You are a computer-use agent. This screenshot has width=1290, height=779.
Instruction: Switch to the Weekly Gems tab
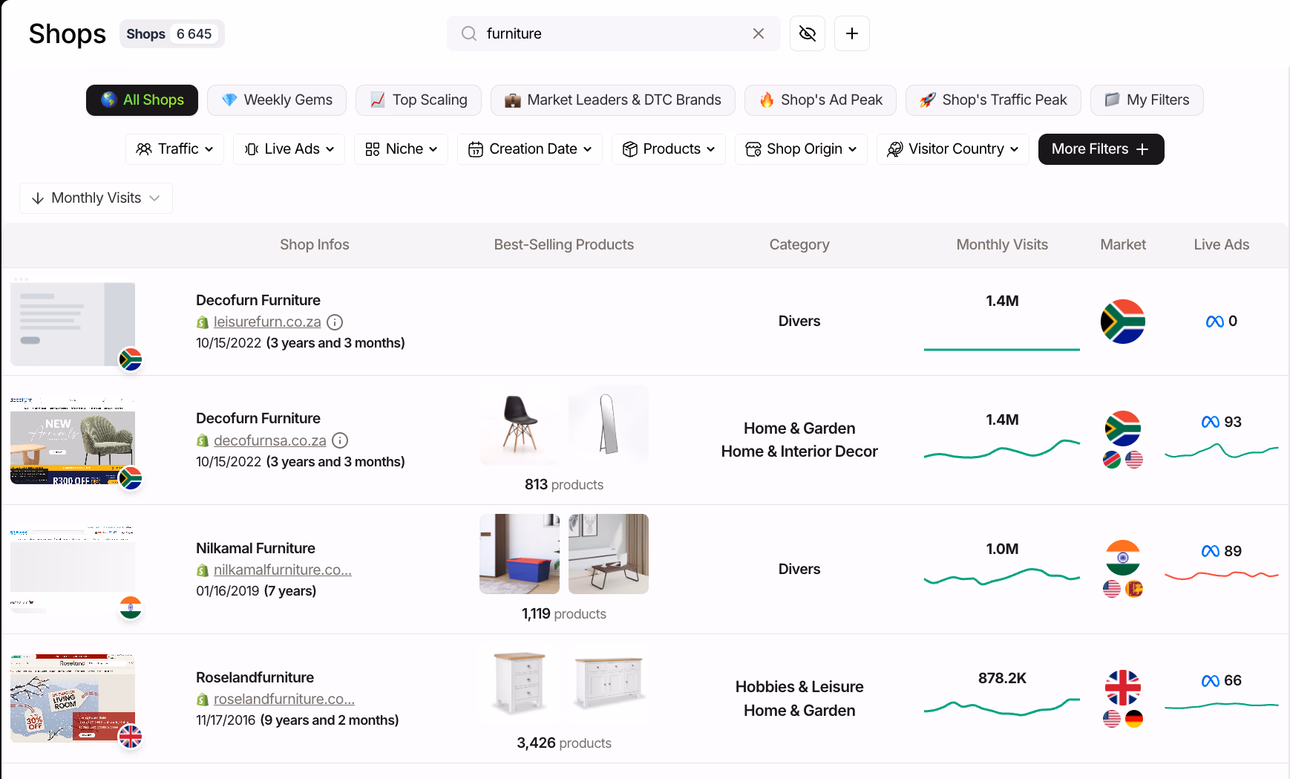coord(276,100)
